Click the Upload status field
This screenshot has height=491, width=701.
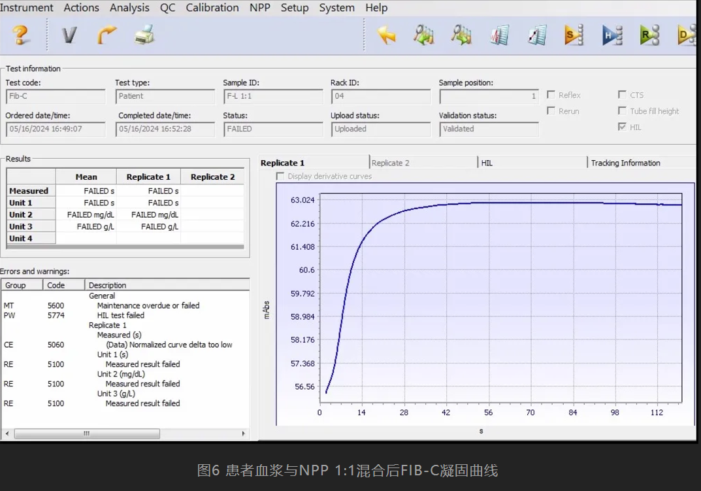(381, 129)
